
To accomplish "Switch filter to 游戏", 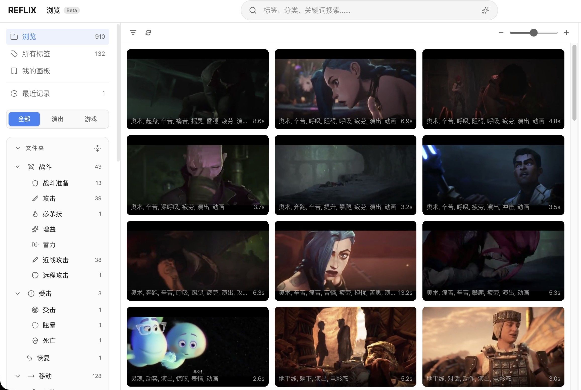I will [91, 119].
